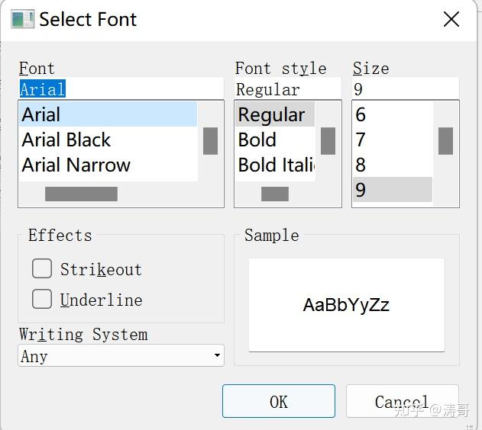Enable the Underline effect checkbox
Screen dimensions: 482x430
(42, 299)
